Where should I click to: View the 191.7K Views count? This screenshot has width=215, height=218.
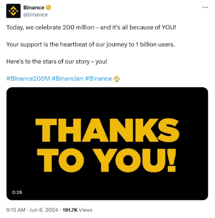77,210
